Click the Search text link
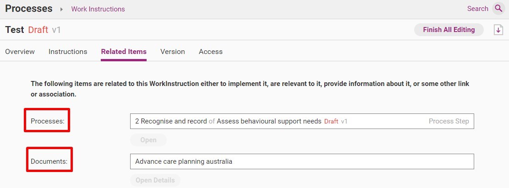The width and height of the screenshot is (509, 188). [477, 9]
